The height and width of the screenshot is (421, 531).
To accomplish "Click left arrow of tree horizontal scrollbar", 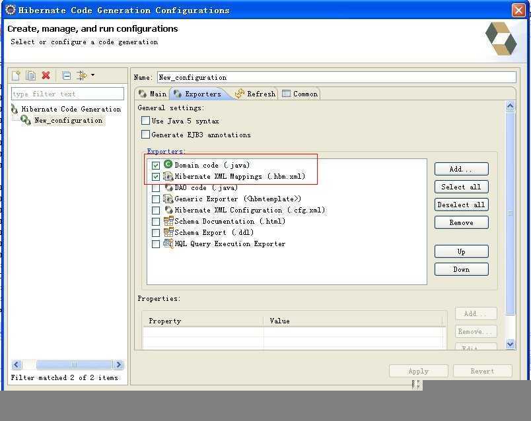I will point(17,364).
